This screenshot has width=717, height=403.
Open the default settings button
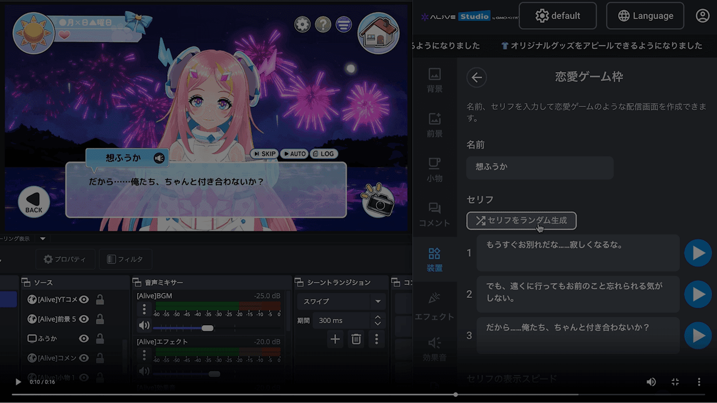pos(558,16)
